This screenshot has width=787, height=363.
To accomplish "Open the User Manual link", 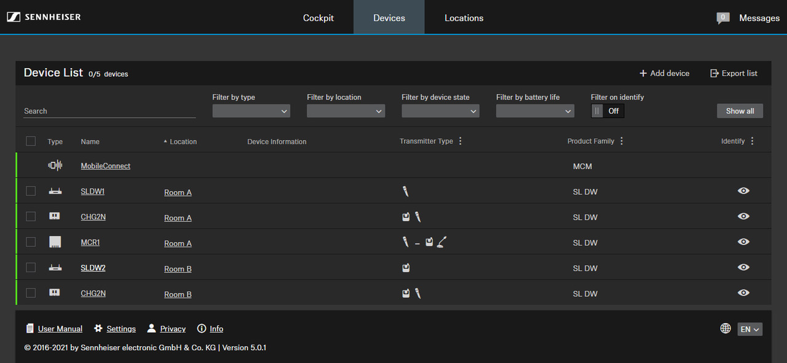I will point(60,329).
